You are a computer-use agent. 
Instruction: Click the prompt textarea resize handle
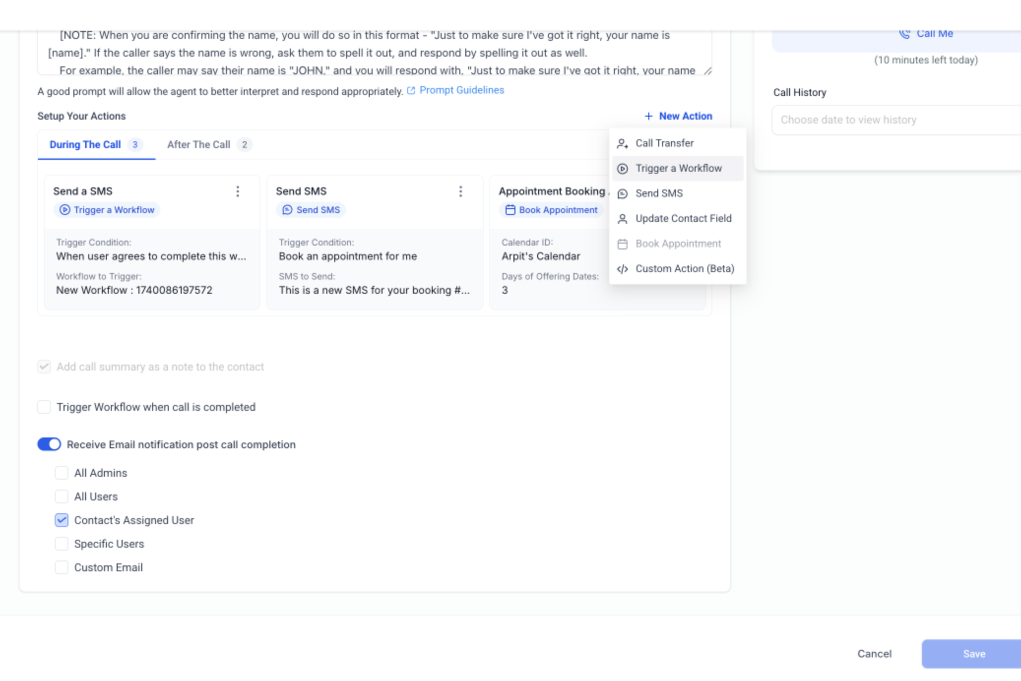coord(707,71)
